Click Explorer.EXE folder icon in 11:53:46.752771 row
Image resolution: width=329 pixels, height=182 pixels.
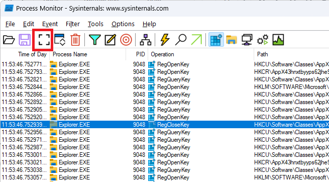[54, 64]
